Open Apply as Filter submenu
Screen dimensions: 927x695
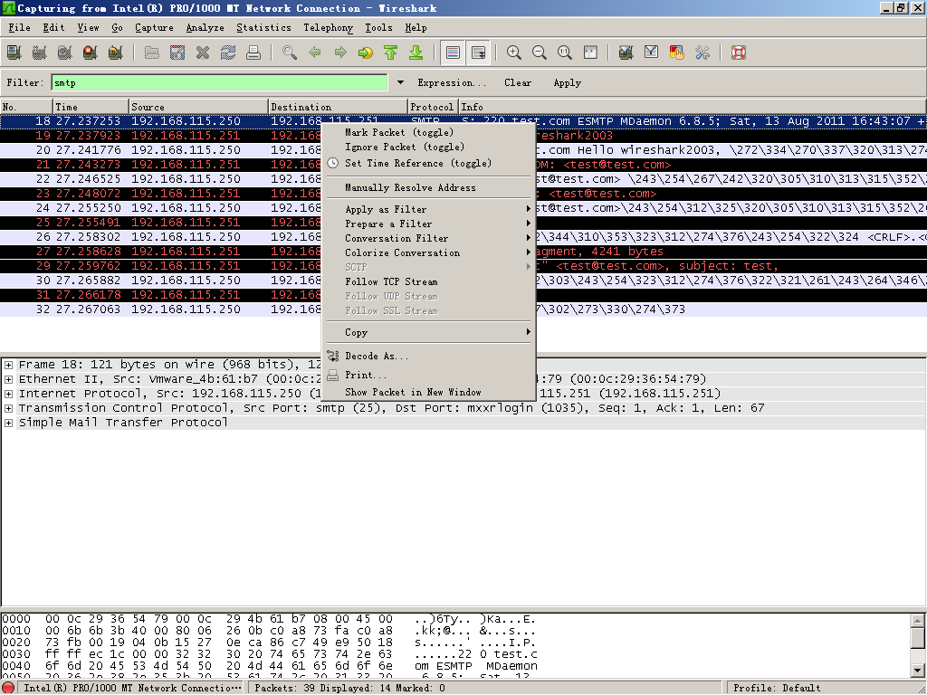[x=429, y=209]
